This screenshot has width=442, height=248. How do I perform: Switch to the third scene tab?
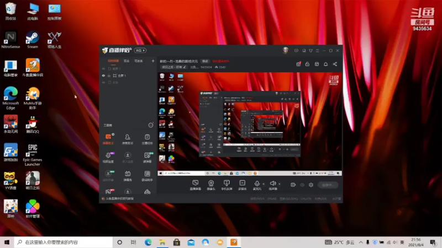point(139,61)
